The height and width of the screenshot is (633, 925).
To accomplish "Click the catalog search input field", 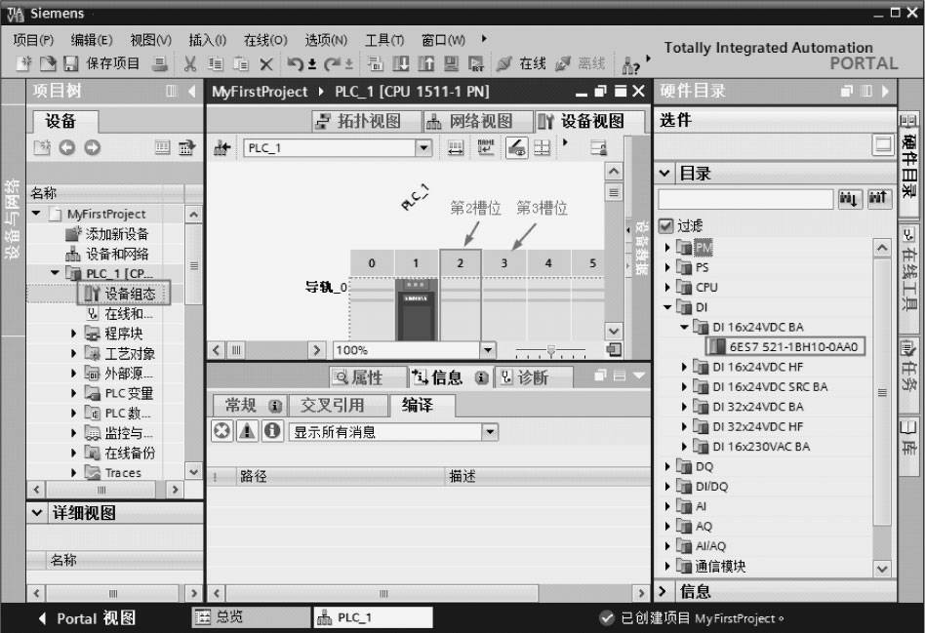I will click(745, 199).
